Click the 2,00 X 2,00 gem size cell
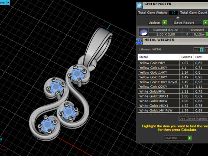The height and width of the screenshot is (156, 208). click(166, 35)
